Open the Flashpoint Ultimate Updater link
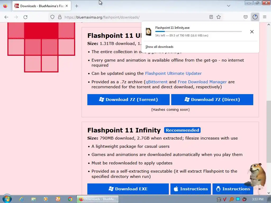 tap(173, 73)
